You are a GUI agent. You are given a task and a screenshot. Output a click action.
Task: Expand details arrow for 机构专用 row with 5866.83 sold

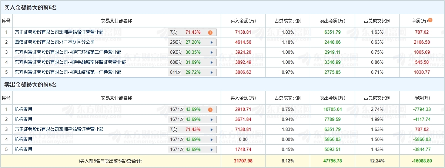tap(211, 139)
